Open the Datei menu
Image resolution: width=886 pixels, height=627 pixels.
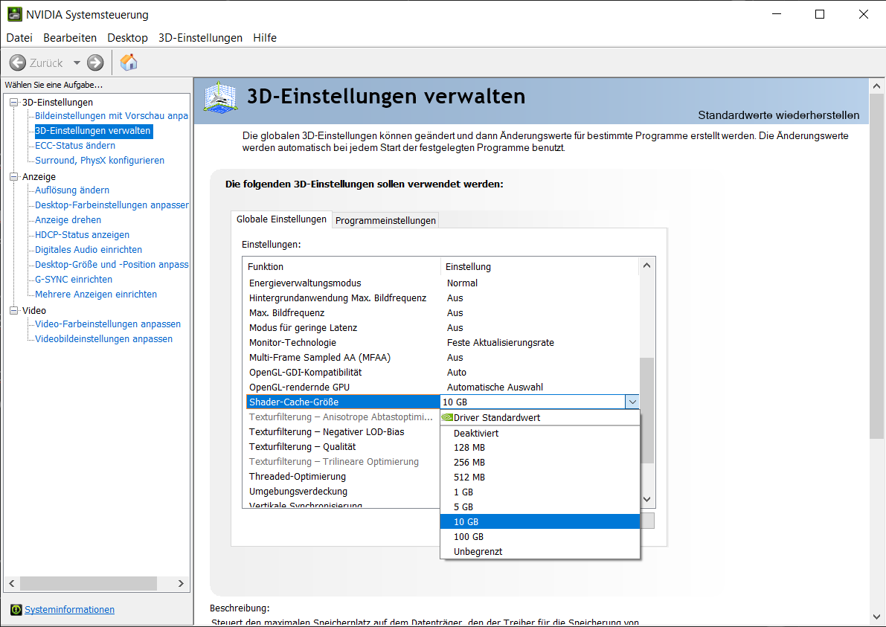[19, 38]
